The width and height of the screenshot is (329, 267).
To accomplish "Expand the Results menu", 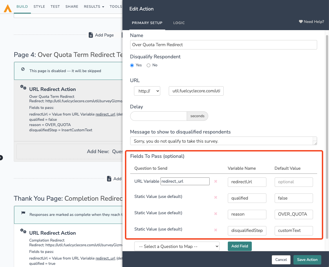I will click(x=94, y=7).
